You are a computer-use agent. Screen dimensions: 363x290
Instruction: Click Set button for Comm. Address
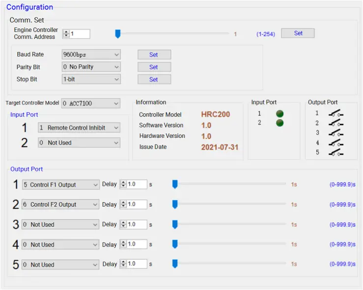[298, 33]
